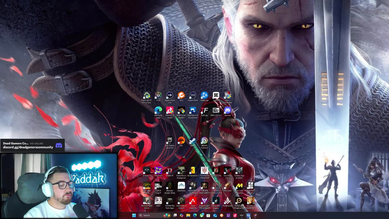The height and width of the screenshot is (219, 389).
Task: Select the Battle.net desktop icon
Action: (x=204, y=97)
